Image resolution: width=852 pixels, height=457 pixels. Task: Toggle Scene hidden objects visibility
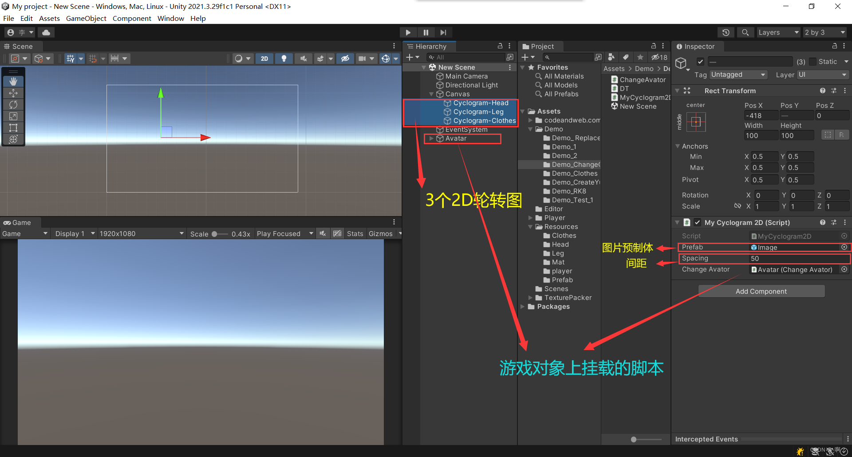pos(345,59)
